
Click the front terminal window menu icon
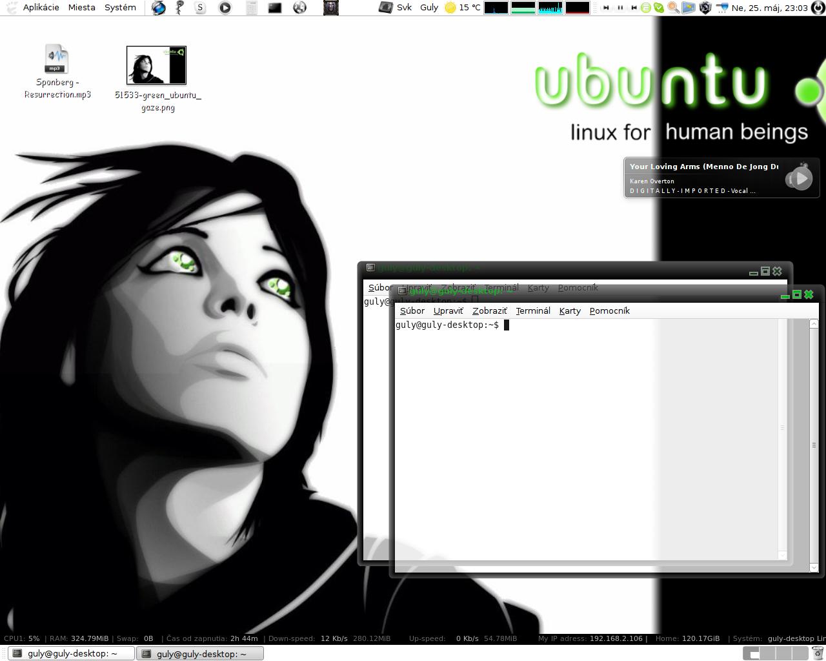click(x=402, y=291)
